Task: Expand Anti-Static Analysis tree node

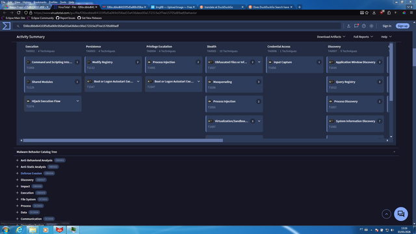Action: (18, 166)
